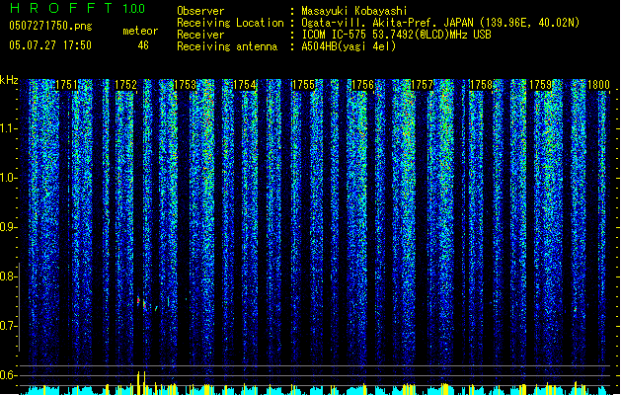
Task: Click the file name 0507271750.png
Action: [50, 26]
